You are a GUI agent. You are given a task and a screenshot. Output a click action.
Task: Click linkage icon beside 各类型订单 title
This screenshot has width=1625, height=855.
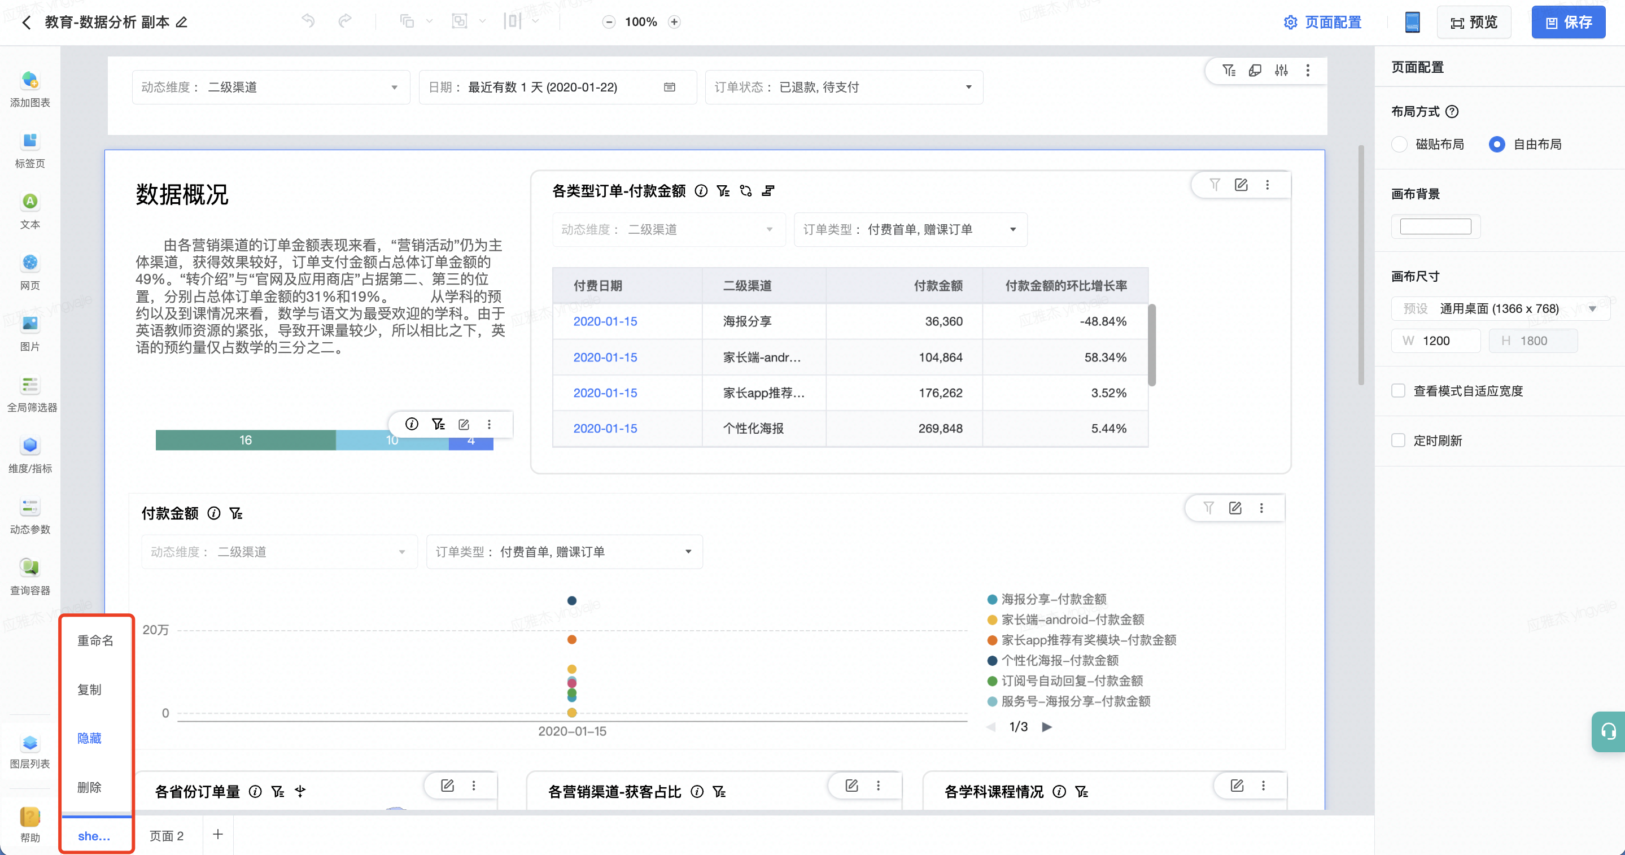point(746,190)
